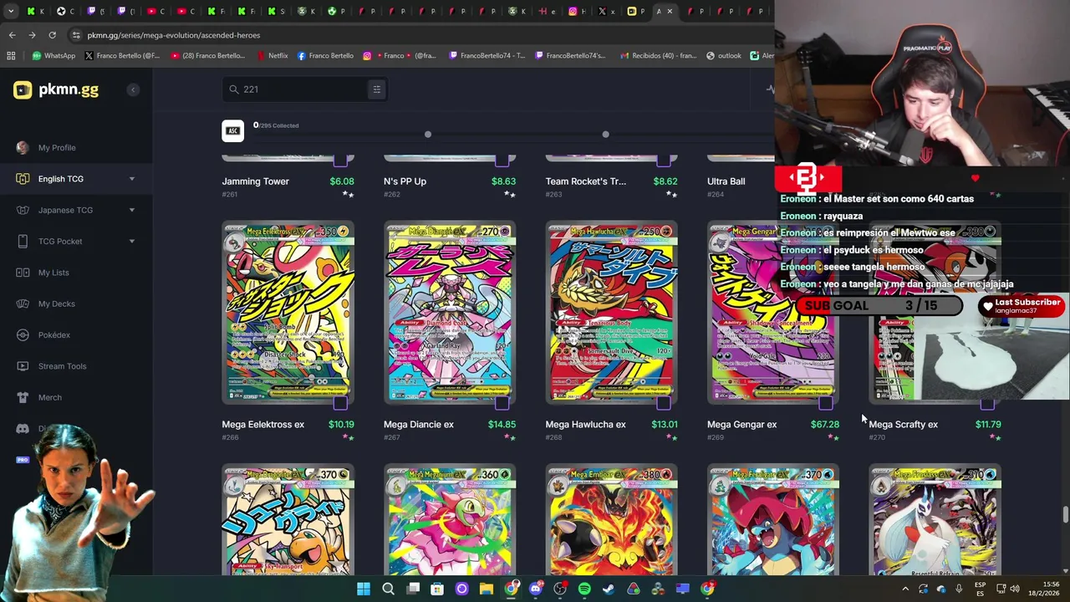Click the $67.28 Mega Gengar price
Image resolution: width=1070 pixels, height=602 pixels.
click(x=824, y=425)
